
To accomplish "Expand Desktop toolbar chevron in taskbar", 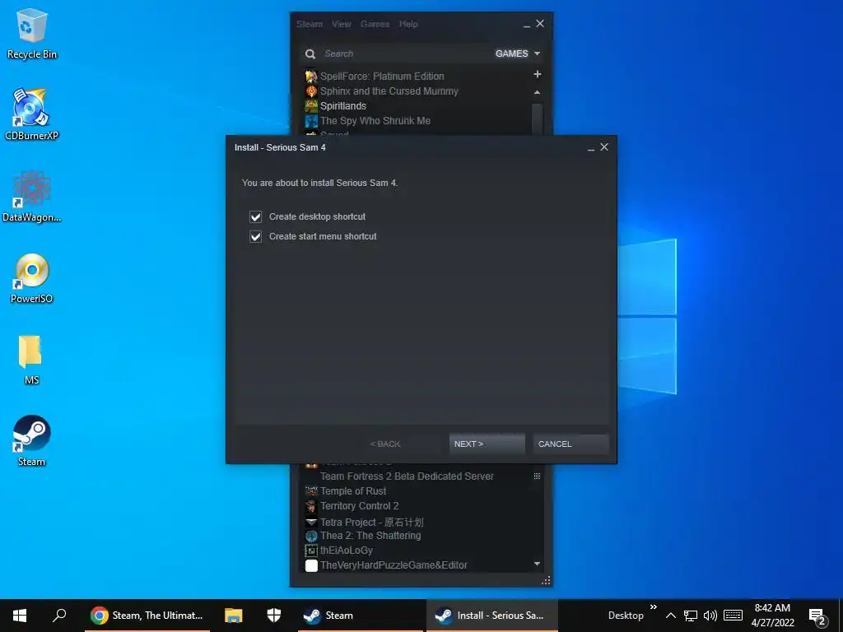I will (653, 607).
